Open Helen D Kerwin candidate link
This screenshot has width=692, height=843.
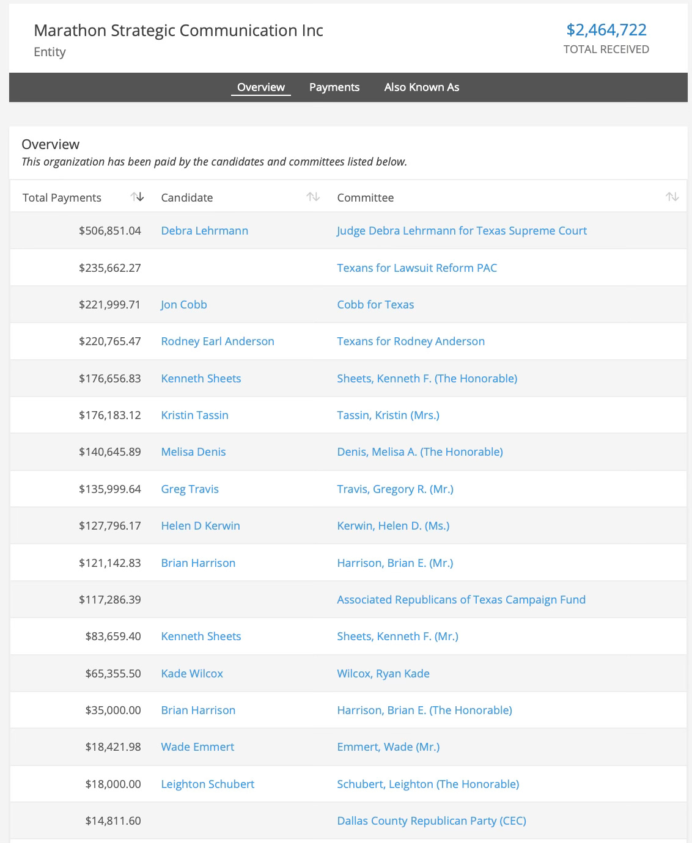[x=201, y=525]
